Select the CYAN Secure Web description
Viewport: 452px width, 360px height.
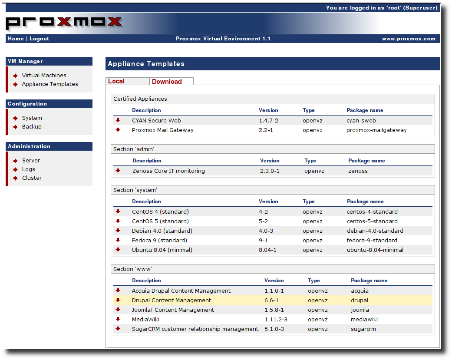click(156, 120)
